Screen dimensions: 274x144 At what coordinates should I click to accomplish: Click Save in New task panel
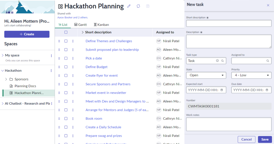click(265, 139)
